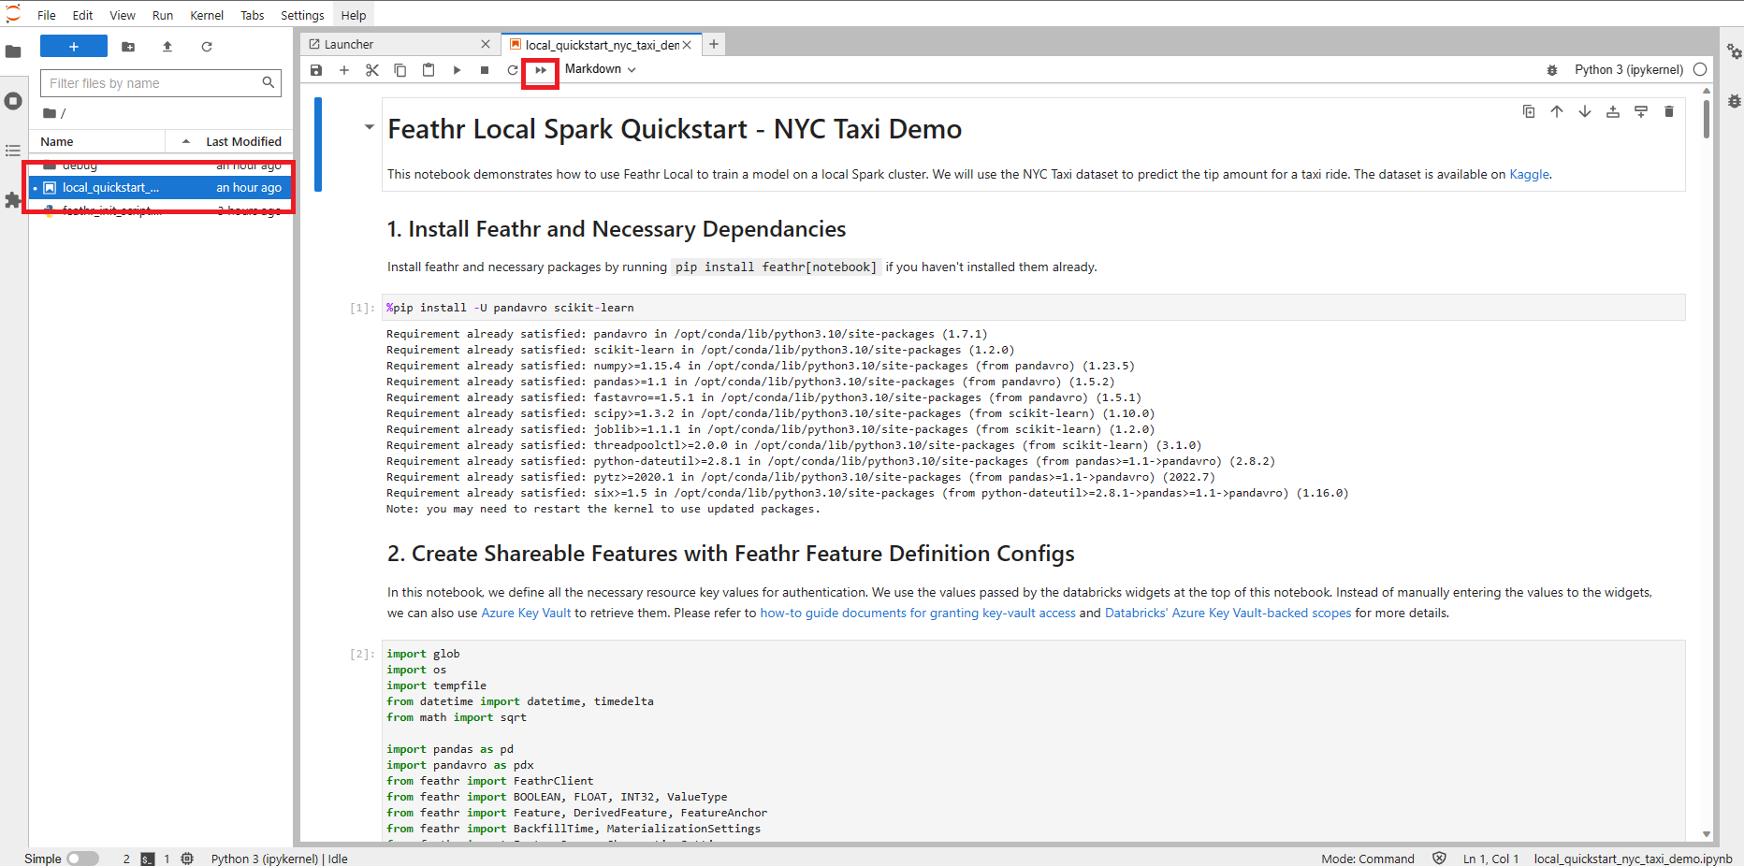Open the Debugger panel in right sidebar

1734,101
